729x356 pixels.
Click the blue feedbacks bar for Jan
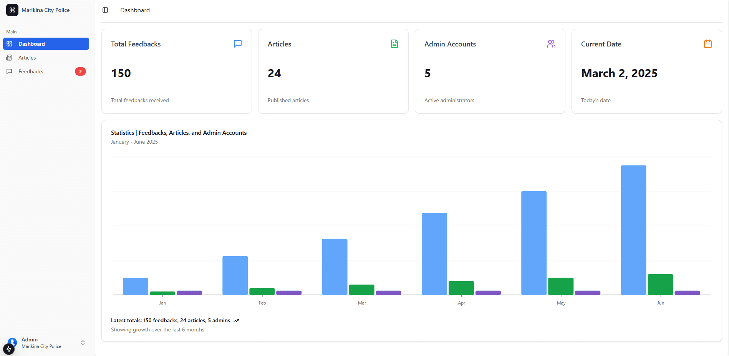click(136, 286)
